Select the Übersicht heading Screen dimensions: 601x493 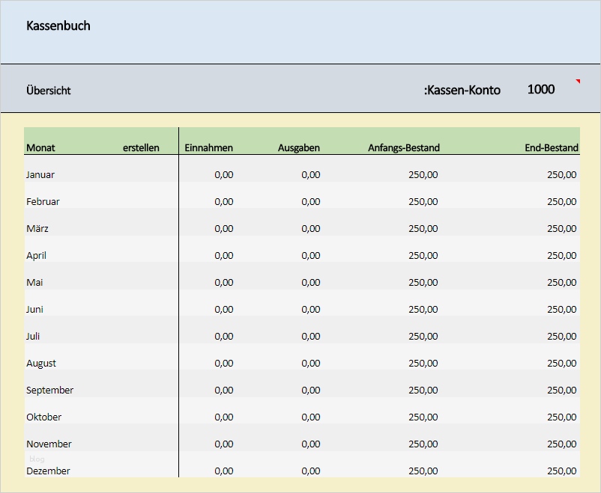point(48,90)
